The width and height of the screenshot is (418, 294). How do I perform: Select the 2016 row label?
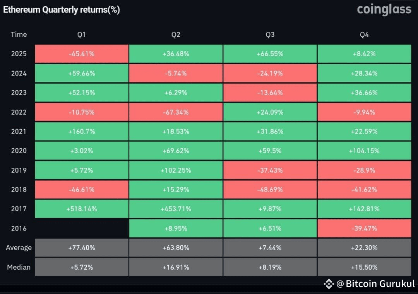pos(19,228)
